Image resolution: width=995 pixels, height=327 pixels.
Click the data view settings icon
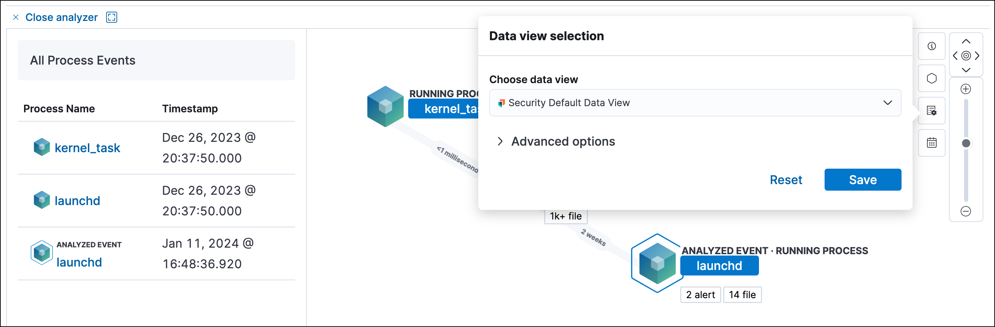point(932,111)
